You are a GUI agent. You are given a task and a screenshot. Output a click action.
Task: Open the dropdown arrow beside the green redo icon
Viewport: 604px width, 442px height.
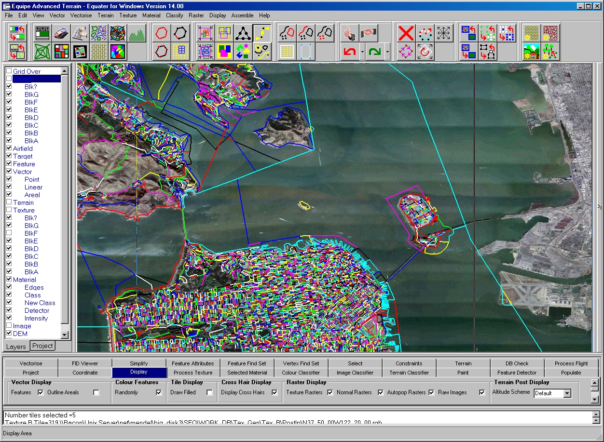pyautogui.click(x=387, y=52)
